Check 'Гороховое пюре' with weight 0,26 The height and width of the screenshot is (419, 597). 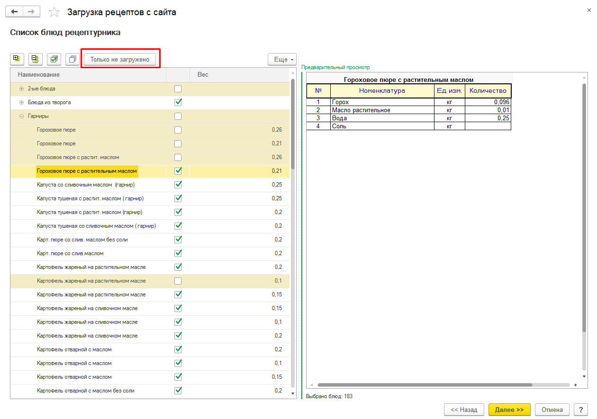click(x=178, y=130)
